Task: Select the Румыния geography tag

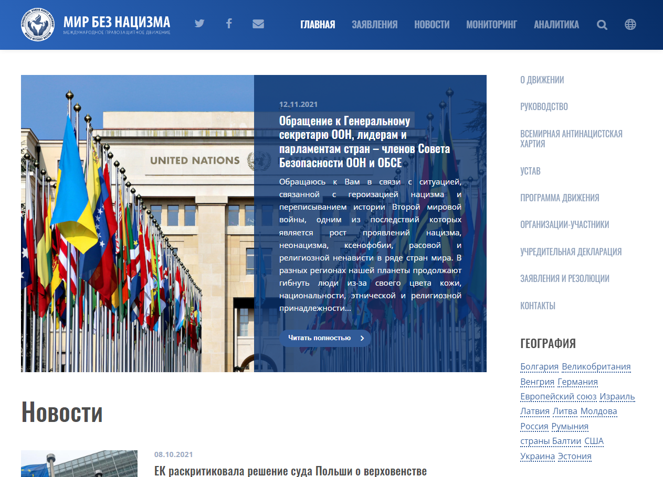Action: tap(570, 427)
